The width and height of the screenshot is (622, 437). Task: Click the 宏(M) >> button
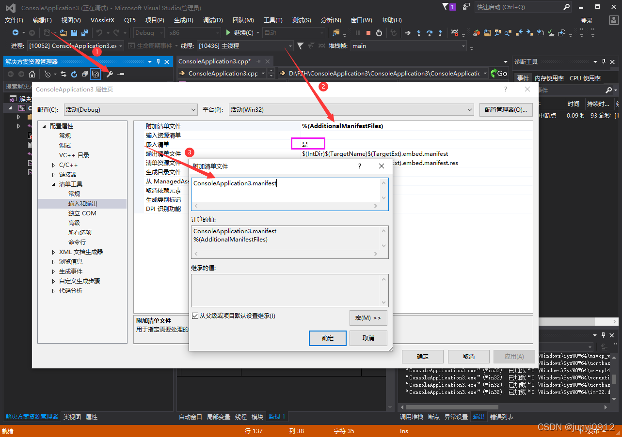point(368,318)
